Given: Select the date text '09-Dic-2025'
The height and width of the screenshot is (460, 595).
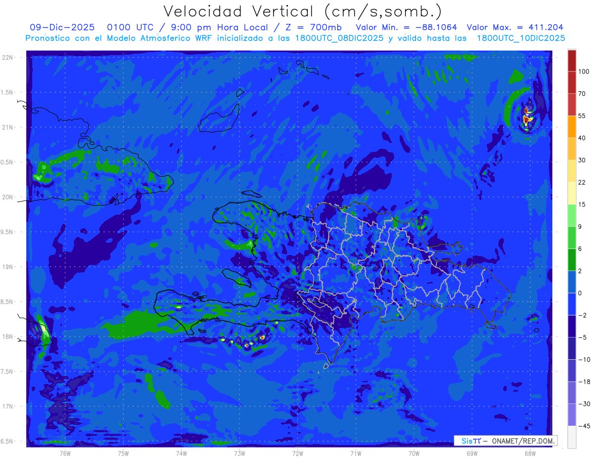Looking at the screenshot, I should (62, 27).
